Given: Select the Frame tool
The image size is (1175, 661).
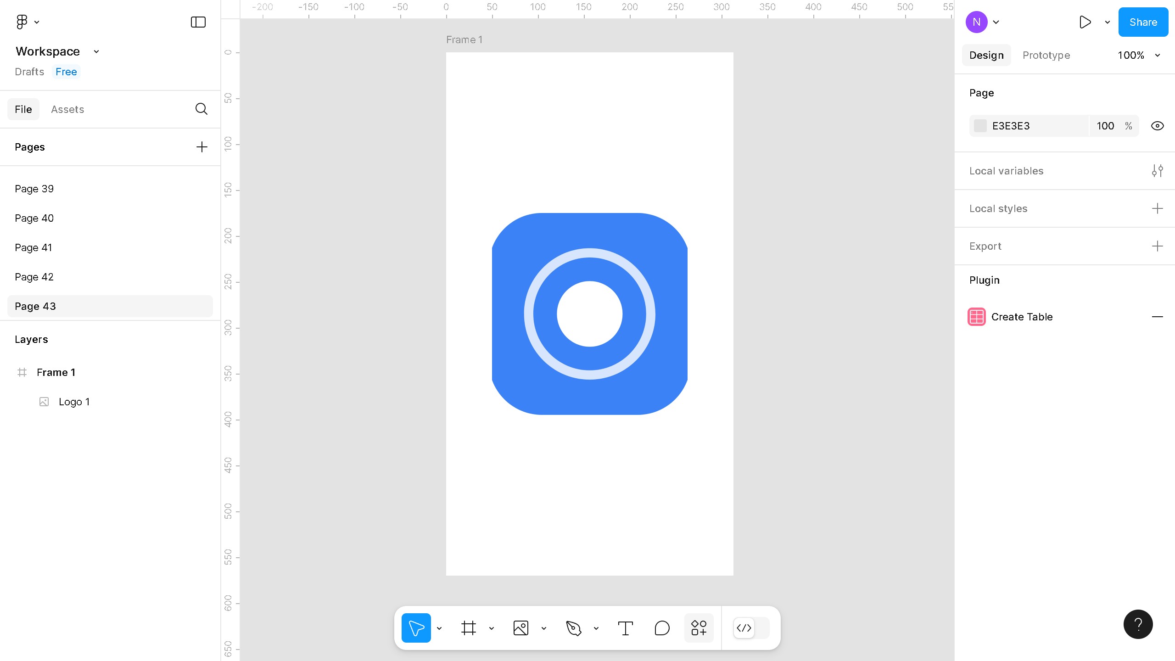Looking at the screenshot, I should click(x=468, y=627).
